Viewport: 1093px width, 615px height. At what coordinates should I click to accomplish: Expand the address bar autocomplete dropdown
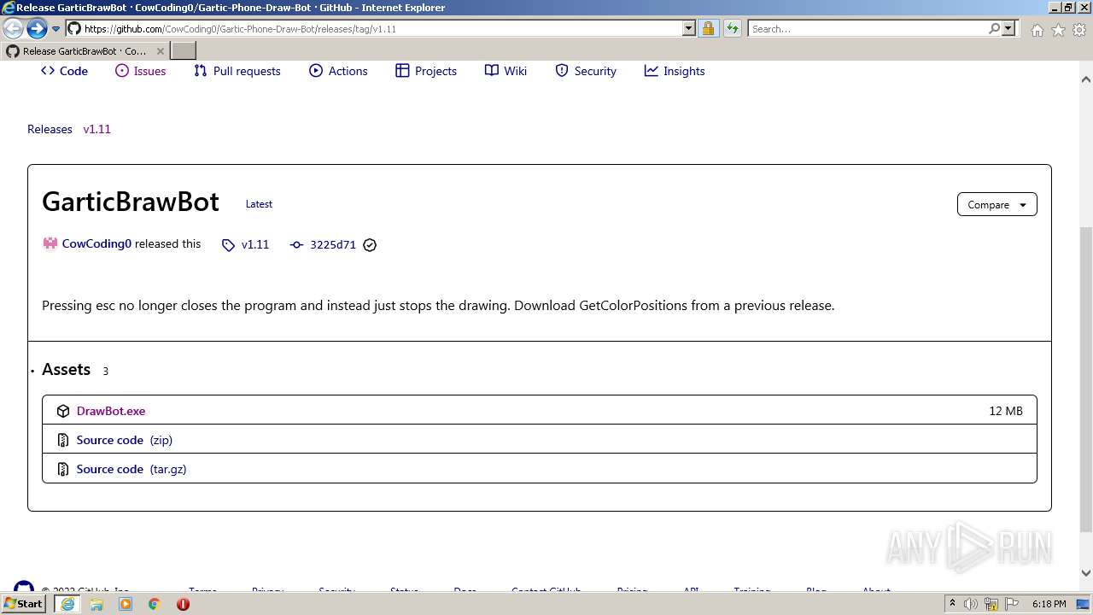pos(689,28)
